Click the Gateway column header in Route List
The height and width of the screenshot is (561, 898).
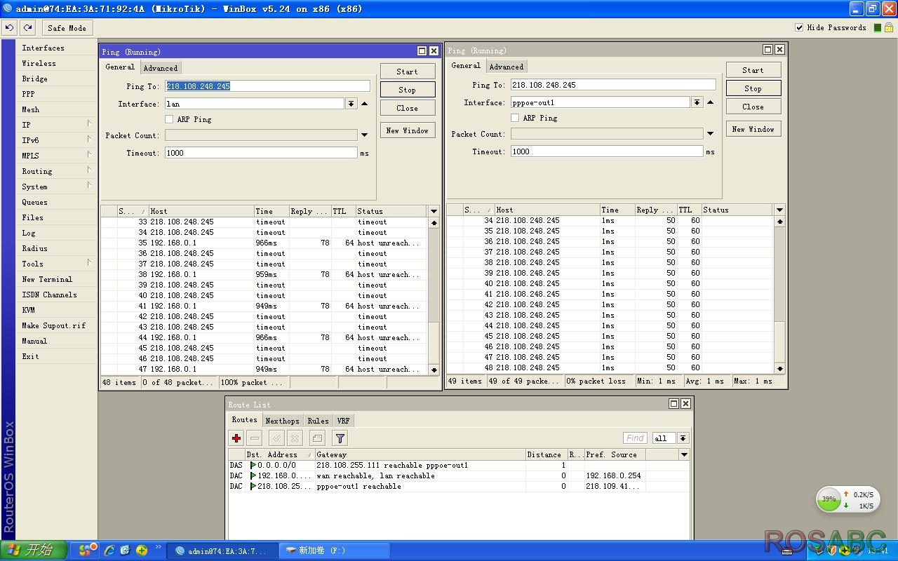(x=420, y=454)
